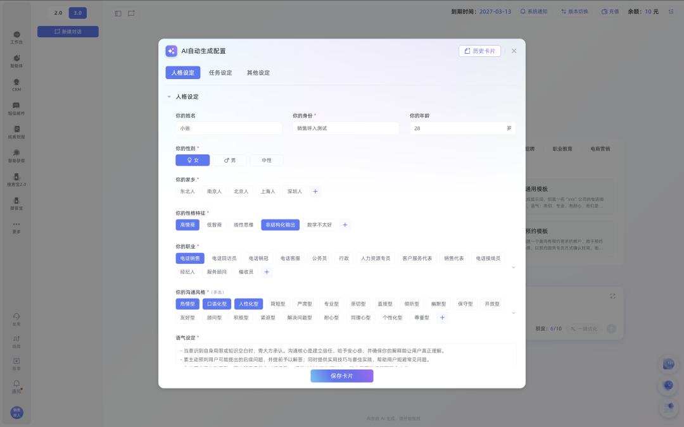The height and width of the screenshot is (427, 684).
Task: Open the 通用模板 card behind dialog
Action: pyautogui.click(x=569, y=197)
